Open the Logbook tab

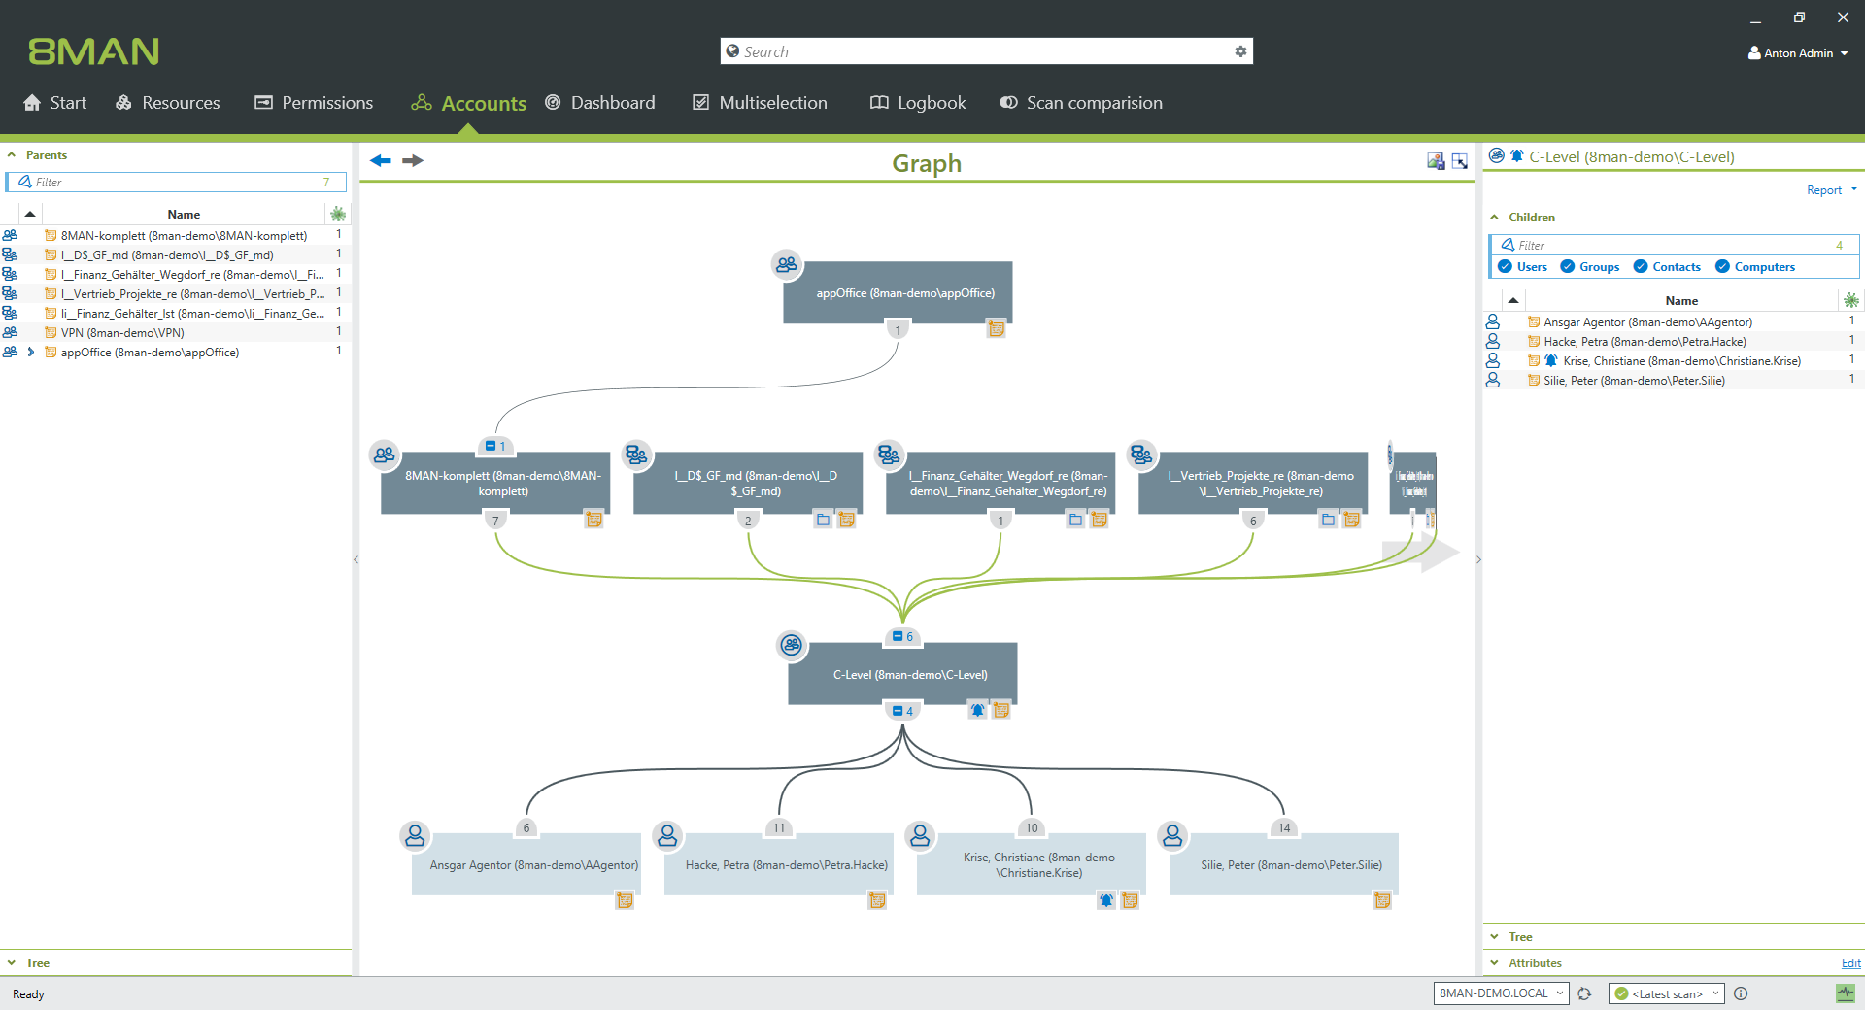[x=918, y=103]
